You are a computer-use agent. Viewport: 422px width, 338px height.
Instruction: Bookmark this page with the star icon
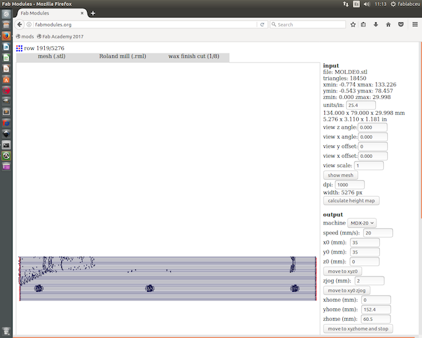tap(353, 24)
